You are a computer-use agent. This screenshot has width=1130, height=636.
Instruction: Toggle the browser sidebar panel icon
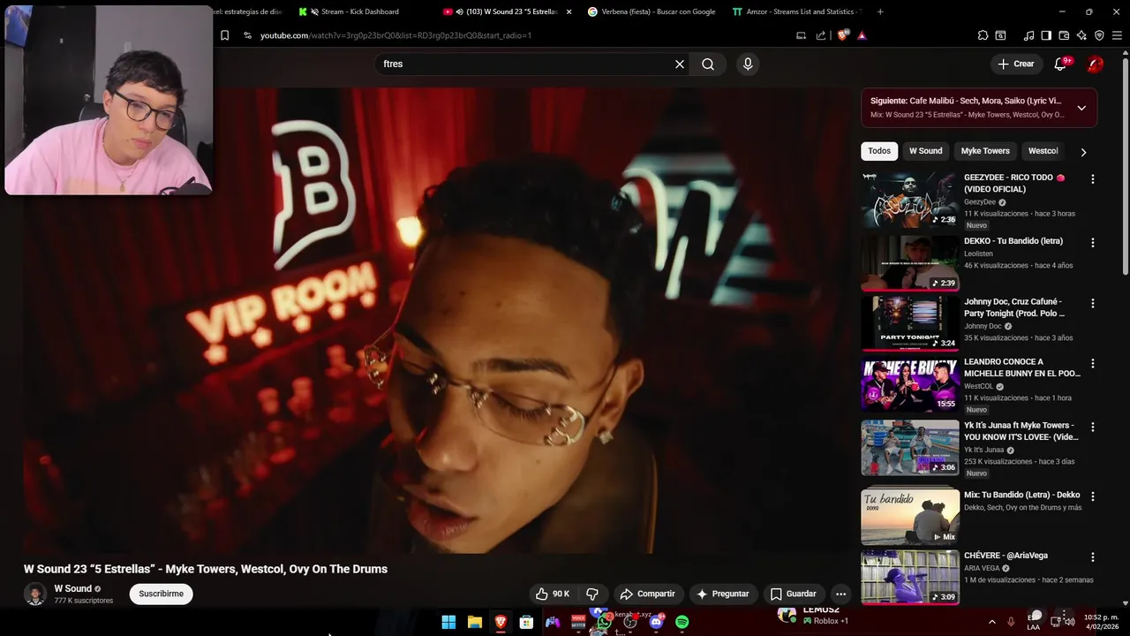1046,35
